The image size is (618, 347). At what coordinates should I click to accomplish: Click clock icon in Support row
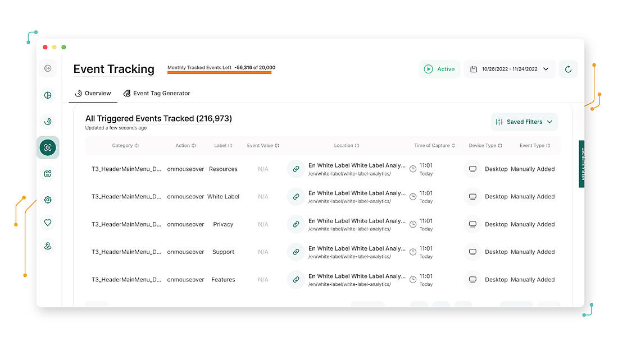click(413, 252)
